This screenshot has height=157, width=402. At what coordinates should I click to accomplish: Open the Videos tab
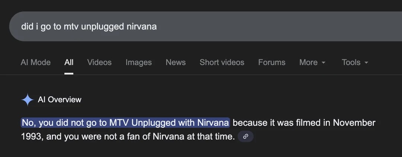(x=99, y=62)
